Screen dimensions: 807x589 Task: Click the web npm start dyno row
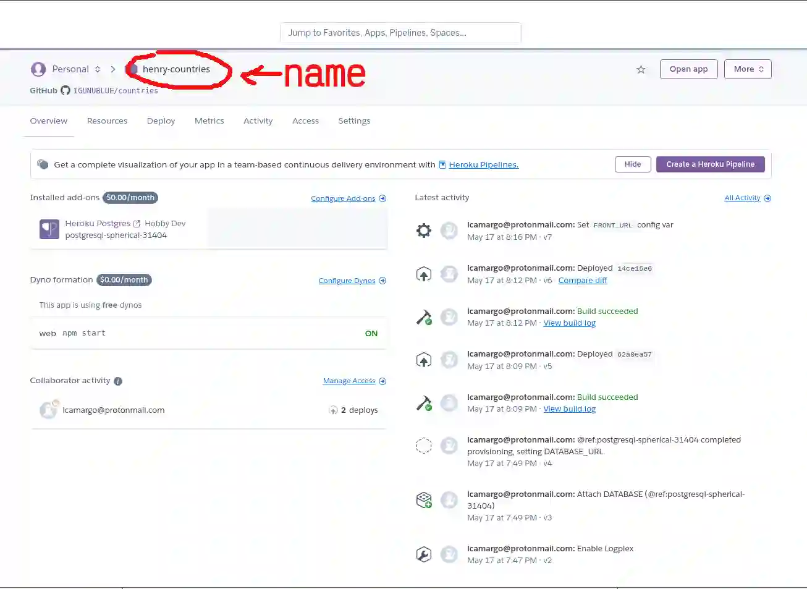(208, 334)
